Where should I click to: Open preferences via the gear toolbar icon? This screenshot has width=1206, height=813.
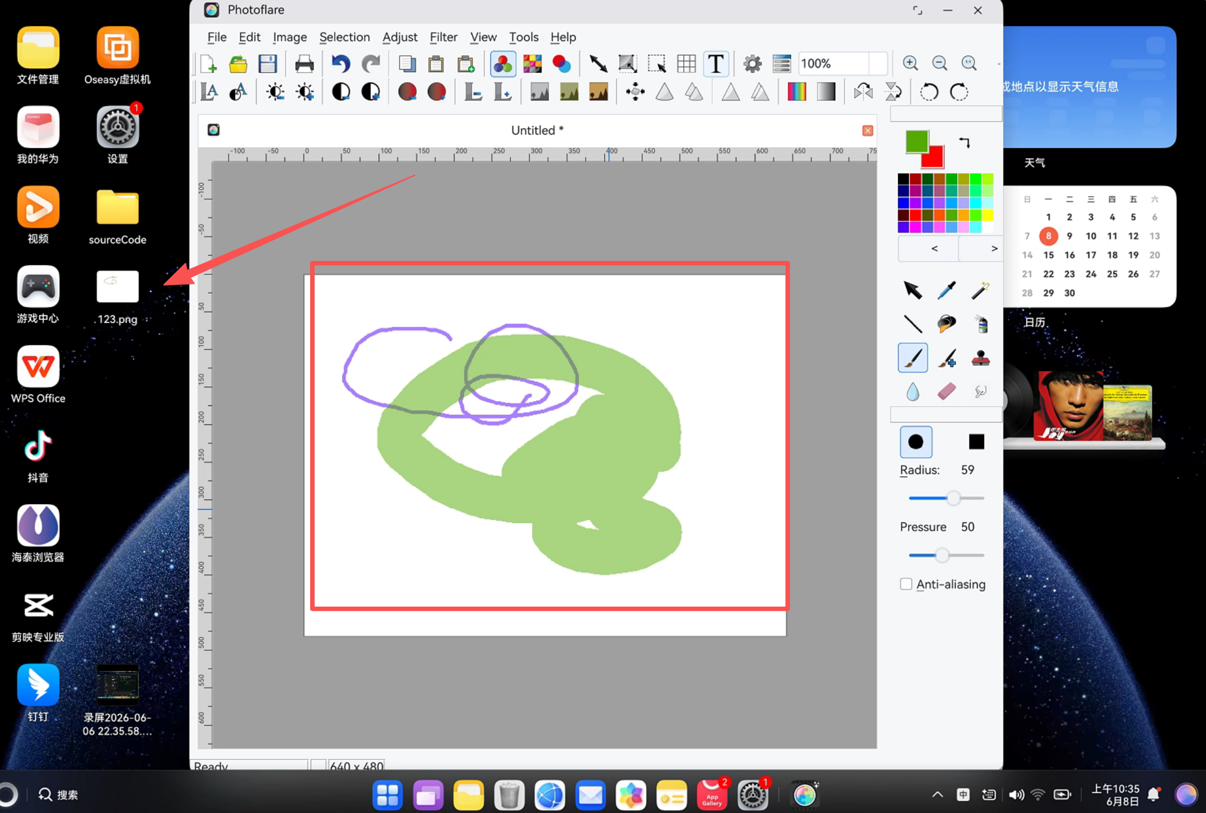(x=752, y=64)
